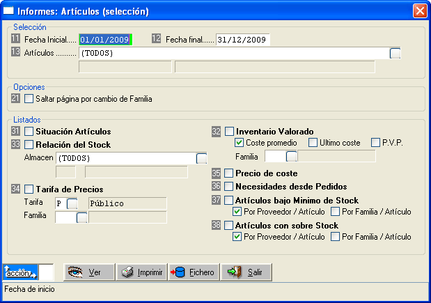The width and height of the screenshot is (431, 303).
Task: Open Almacen lookup button
Action: pyautogui.click(x=201, y=158)
